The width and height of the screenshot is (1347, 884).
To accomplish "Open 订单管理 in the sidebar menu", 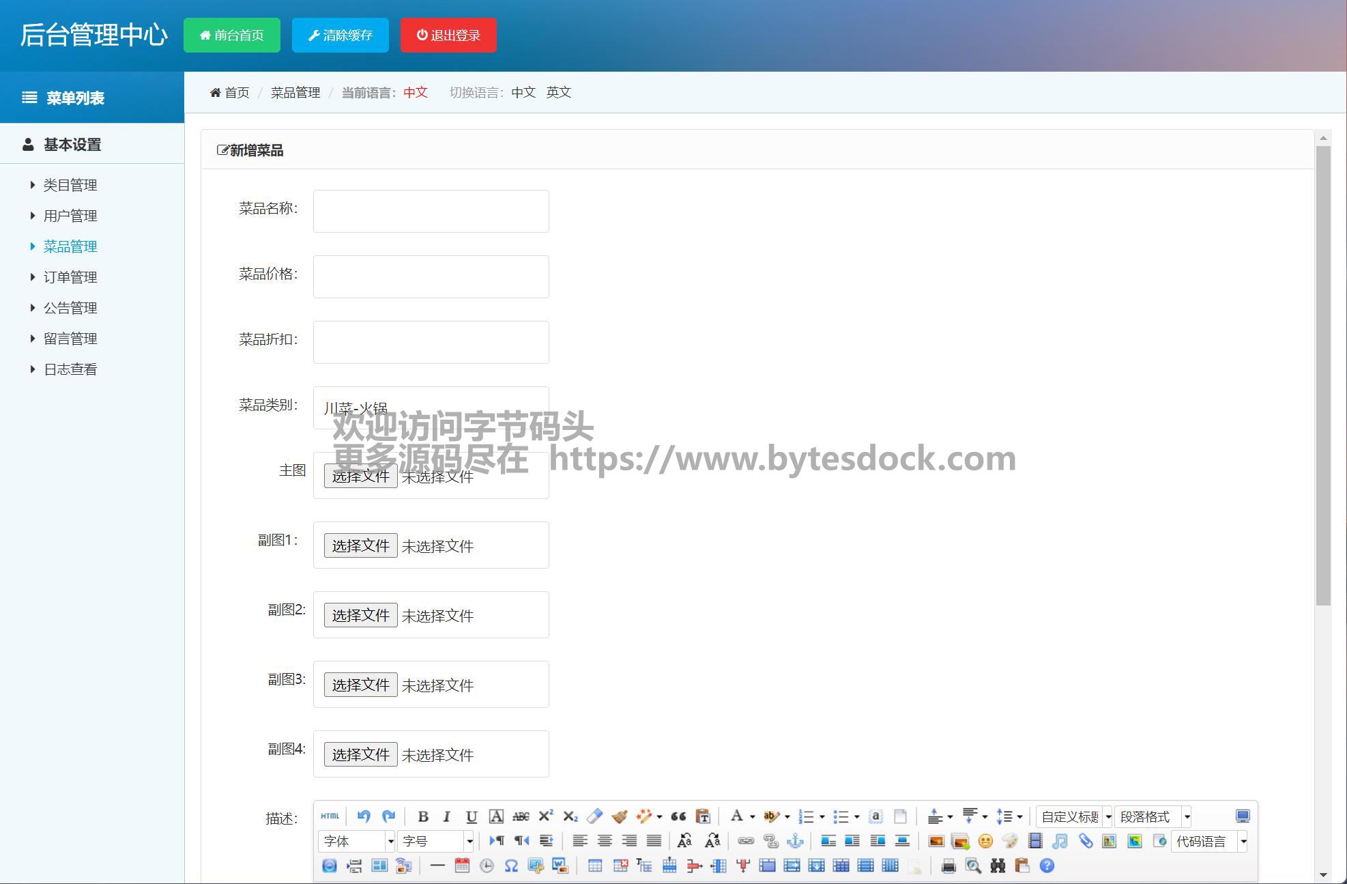I will pyautogui.click(x=70, y=277).
